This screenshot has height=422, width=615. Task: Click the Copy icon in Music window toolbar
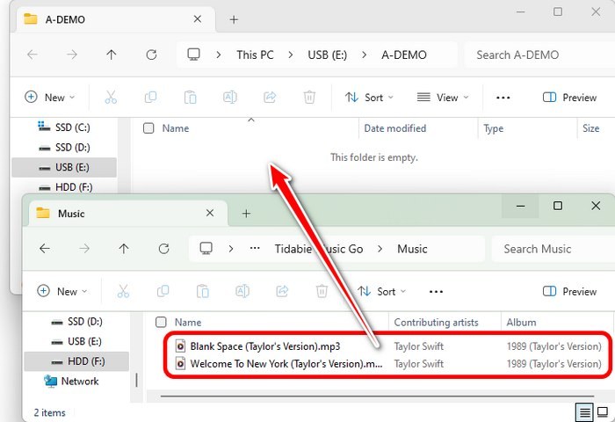[x=163, y=291]
